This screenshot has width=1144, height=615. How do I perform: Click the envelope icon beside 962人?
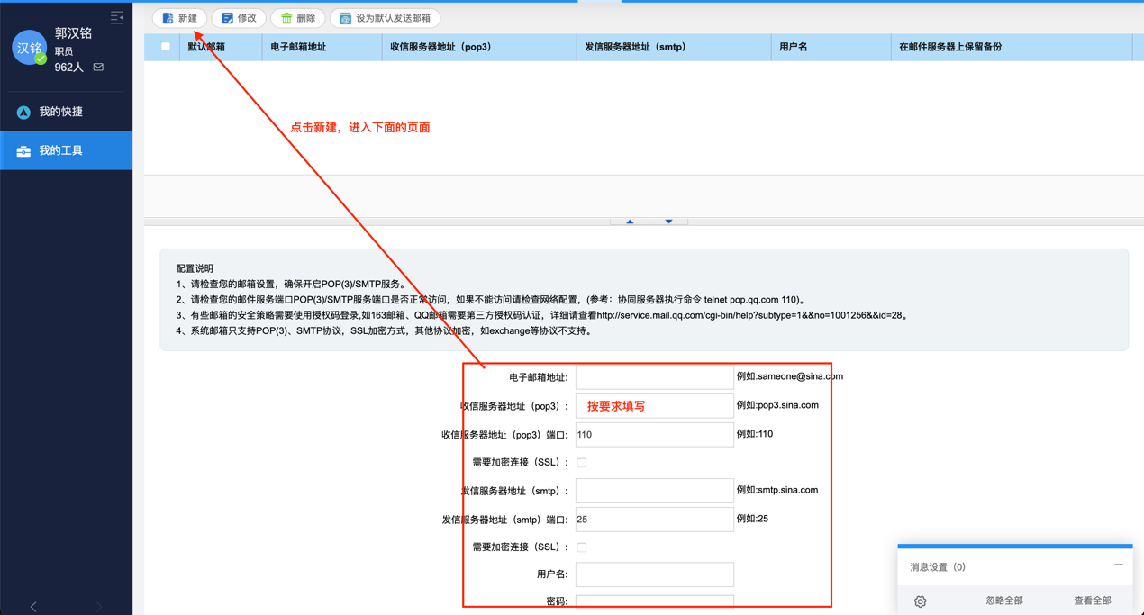[x=98, y=67]
